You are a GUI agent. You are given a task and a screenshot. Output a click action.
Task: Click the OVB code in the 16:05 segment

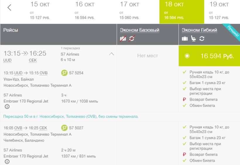tap(18, 128)
